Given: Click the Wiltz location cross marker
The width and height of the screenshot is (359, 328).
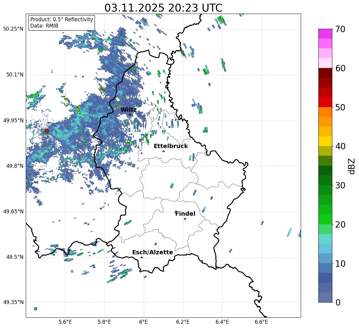Looking at the screenshot, I should pos(130,115).
